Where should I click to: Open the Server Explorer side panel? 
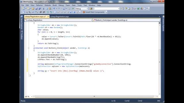[22, 23]
